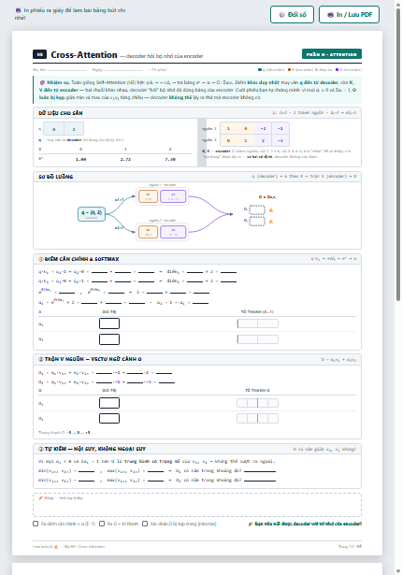Viewport: 402px width, 575px height.
Task: Click the dice icon in the "Đổi số" button
Action: (x=281, y=15)
